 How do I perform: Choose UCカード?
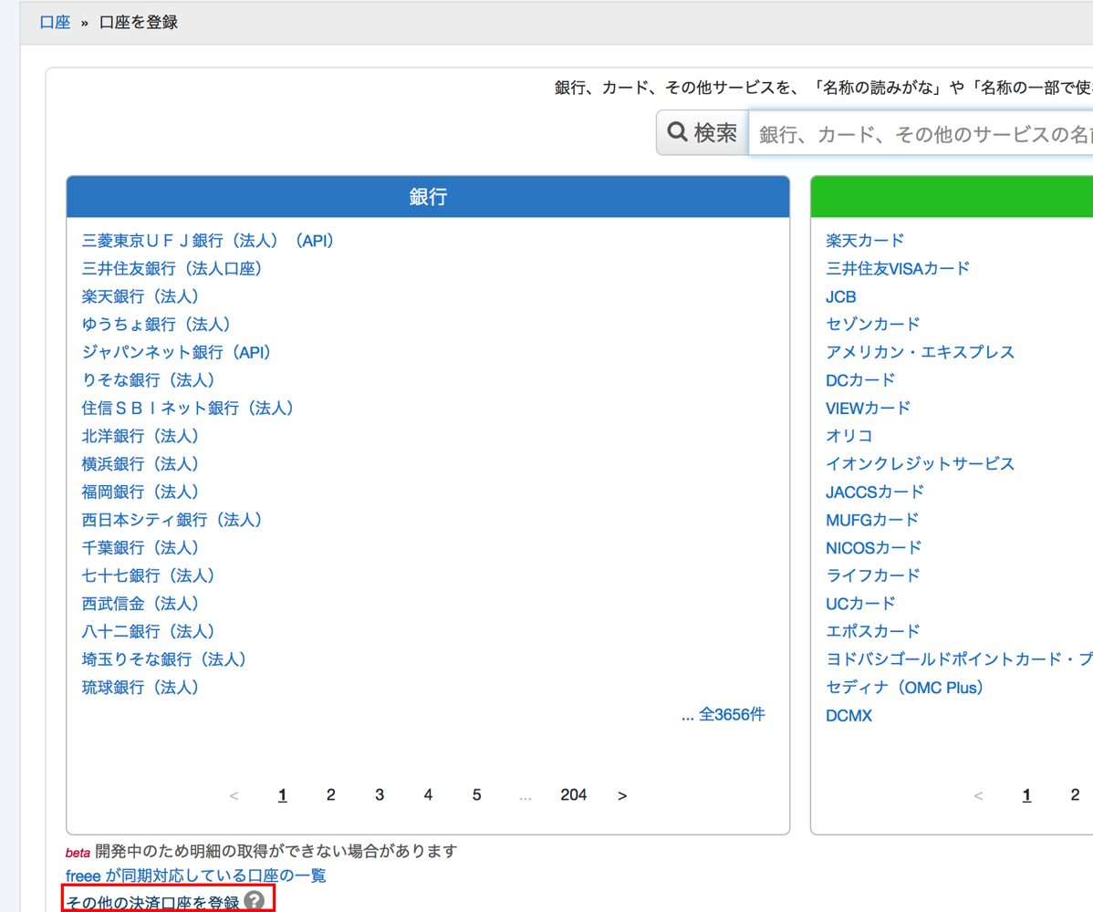[860, 604]
